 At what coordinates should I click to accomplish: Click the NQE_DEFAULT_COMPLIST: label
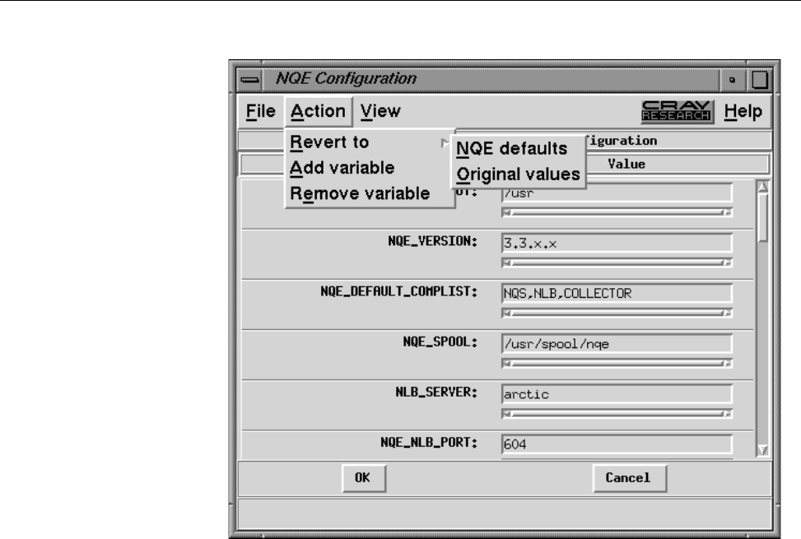click(x=399, y=291)
